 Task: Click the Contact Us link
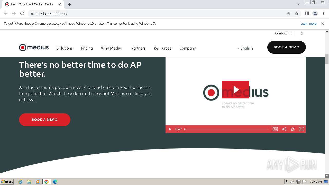(283, 33)
